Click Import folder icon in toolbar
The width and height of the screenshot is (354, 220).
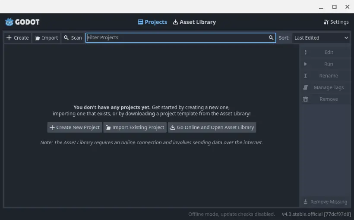(38, 38)
